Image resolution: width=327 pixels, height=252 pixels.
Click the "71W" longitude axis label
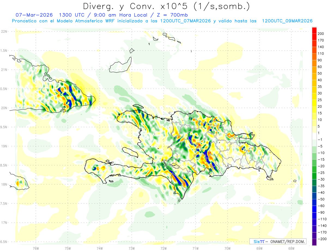click(195, 248)
